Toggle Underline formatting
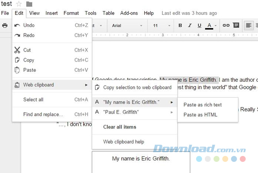The height and width of the screenshot is (173, 258). [x=199, y=25]
